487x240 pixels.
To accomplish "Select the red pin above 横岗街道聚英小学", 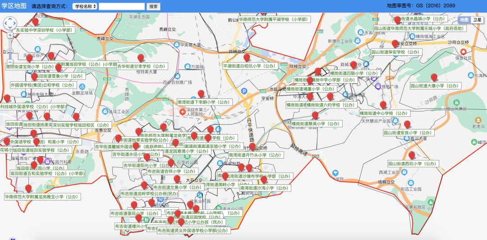I will 315,116.
